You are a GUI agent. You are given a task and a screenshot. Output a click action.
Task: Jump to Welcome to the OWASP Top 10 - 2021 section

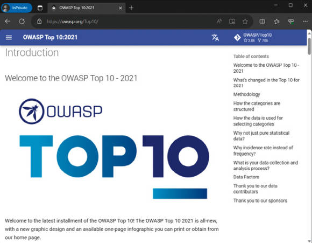tap(266, 68)
